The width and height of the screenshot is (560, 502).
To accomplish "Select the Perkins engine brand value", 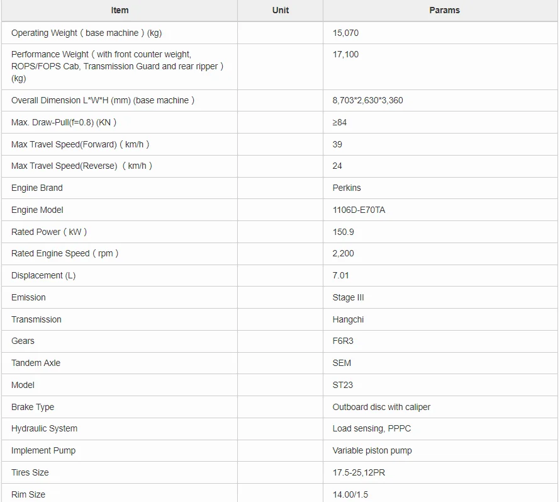I will [347, 188].
